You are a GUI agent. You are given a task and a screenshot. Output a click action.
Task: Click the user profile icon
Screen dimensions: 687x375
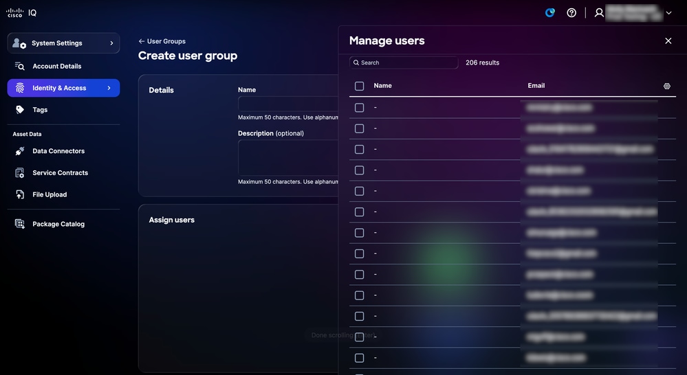[x=599, y=12]
